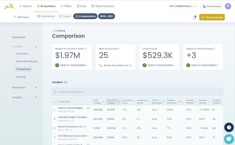Click the info icon beside Biggest Grantee Change
The image size is (235, 145).
(214, 49)
